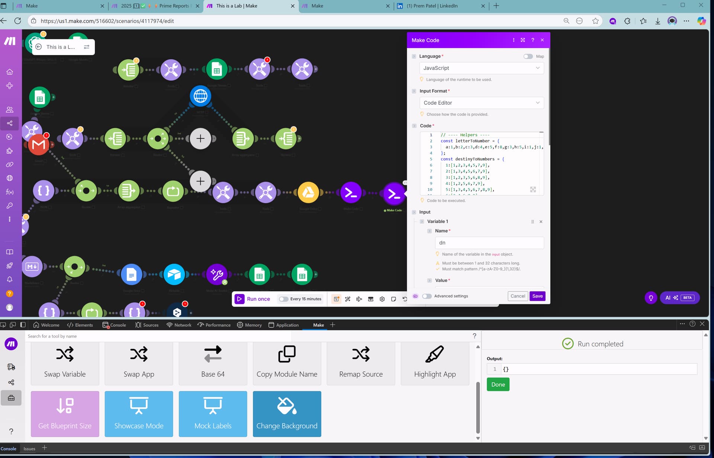This screenshot has height=458, width=714.
Task: Open the Scenarios share icon in sidebar
Action: [10, 123]
